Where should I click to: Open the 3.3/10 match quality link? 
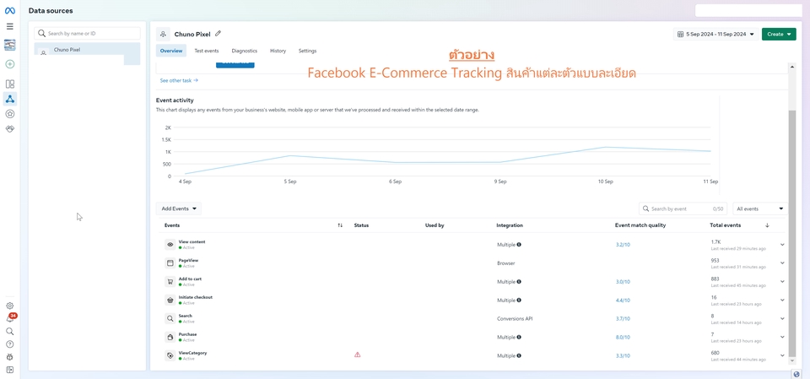pos(623,355)
